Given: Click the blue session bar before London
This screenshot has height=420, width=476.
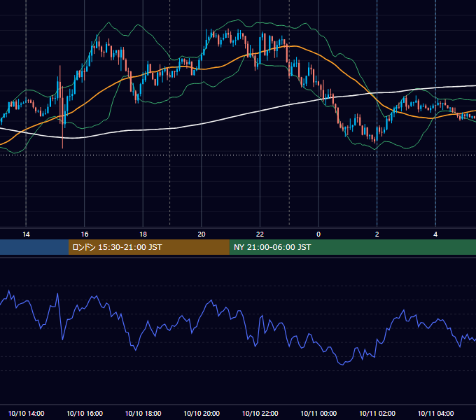Looking at the screenshot, I should coord(34,247).
